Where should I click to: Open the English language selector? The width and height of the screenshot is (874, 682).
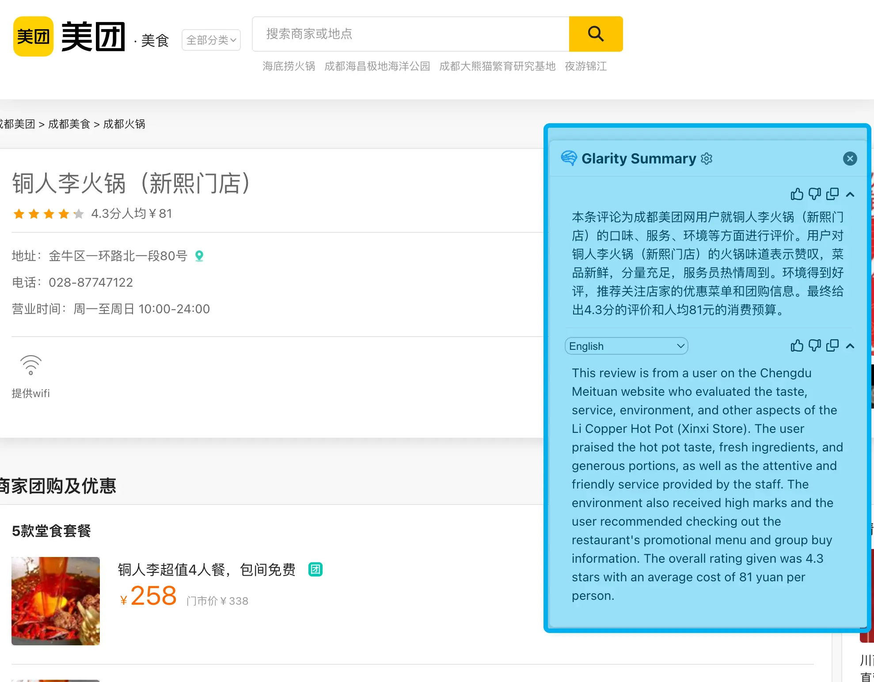[x=626, y=346]
